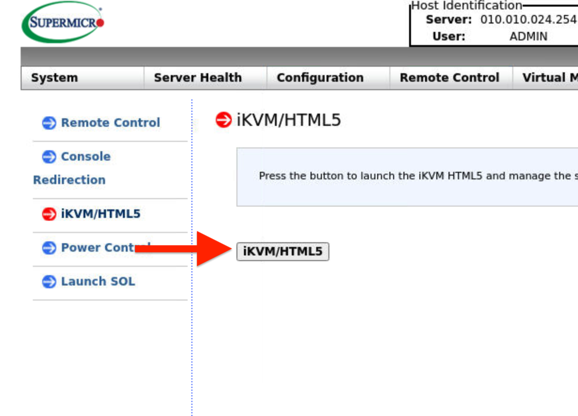The width and height of the screenshot is (578, 416).
Task: Click the red arrow icon in page heading
Action: [223, 120]
